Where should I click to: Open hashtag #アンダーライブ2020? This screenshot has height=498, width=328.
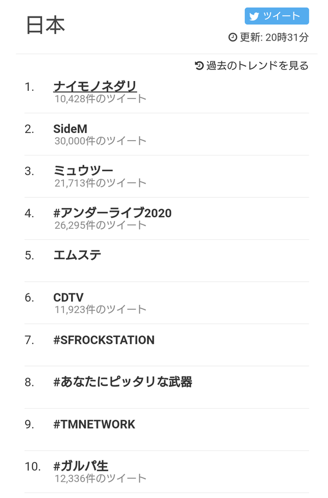(x=112, y=213)
